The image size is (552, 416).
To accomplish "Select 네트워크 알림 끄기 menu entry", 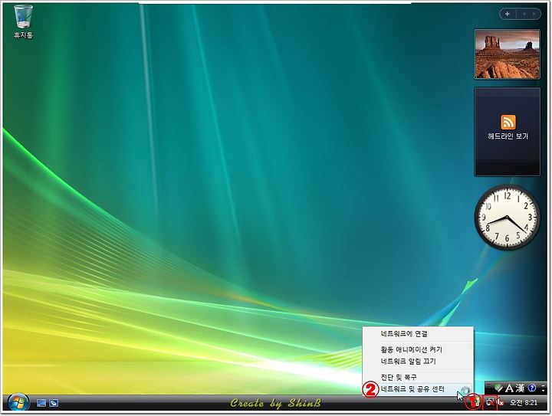I will click(418, 361).
